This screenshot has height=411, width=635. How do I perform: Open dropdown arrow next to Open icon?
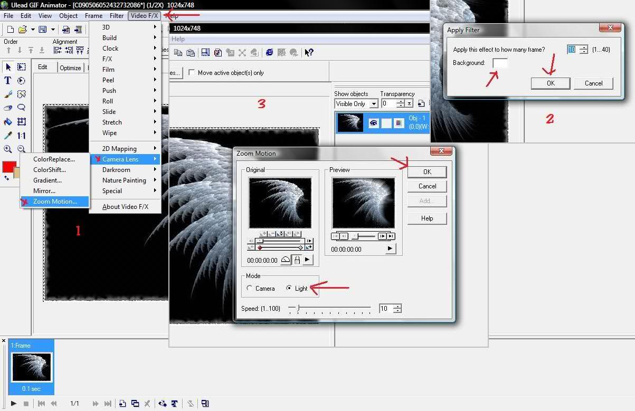click(x=33, y=30)
